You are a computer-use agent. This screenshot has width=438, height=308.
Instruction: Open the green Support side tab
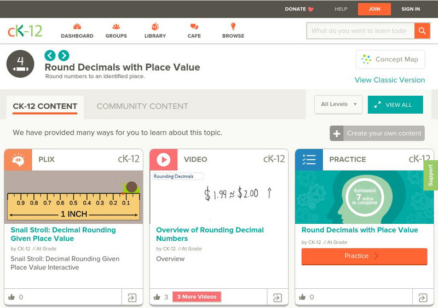(431, 176)
